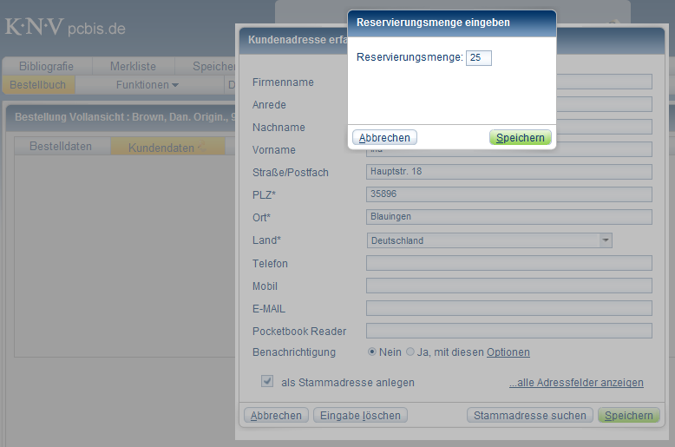Switch to the Bibliografie tab
The width and height of the screenshot is (675, 447).
coord(46,67)
